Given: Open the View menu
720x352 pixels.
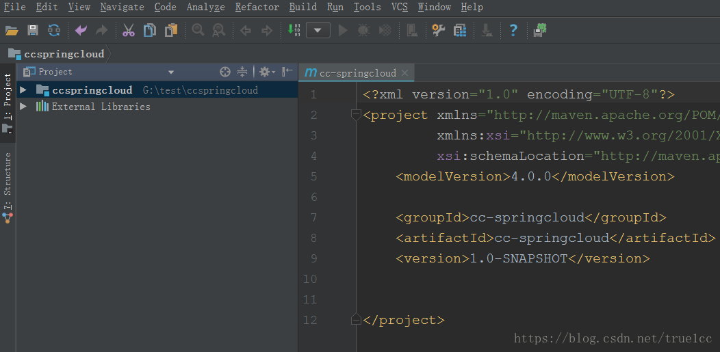Looking at the screenshot, I should click(79, 7).
